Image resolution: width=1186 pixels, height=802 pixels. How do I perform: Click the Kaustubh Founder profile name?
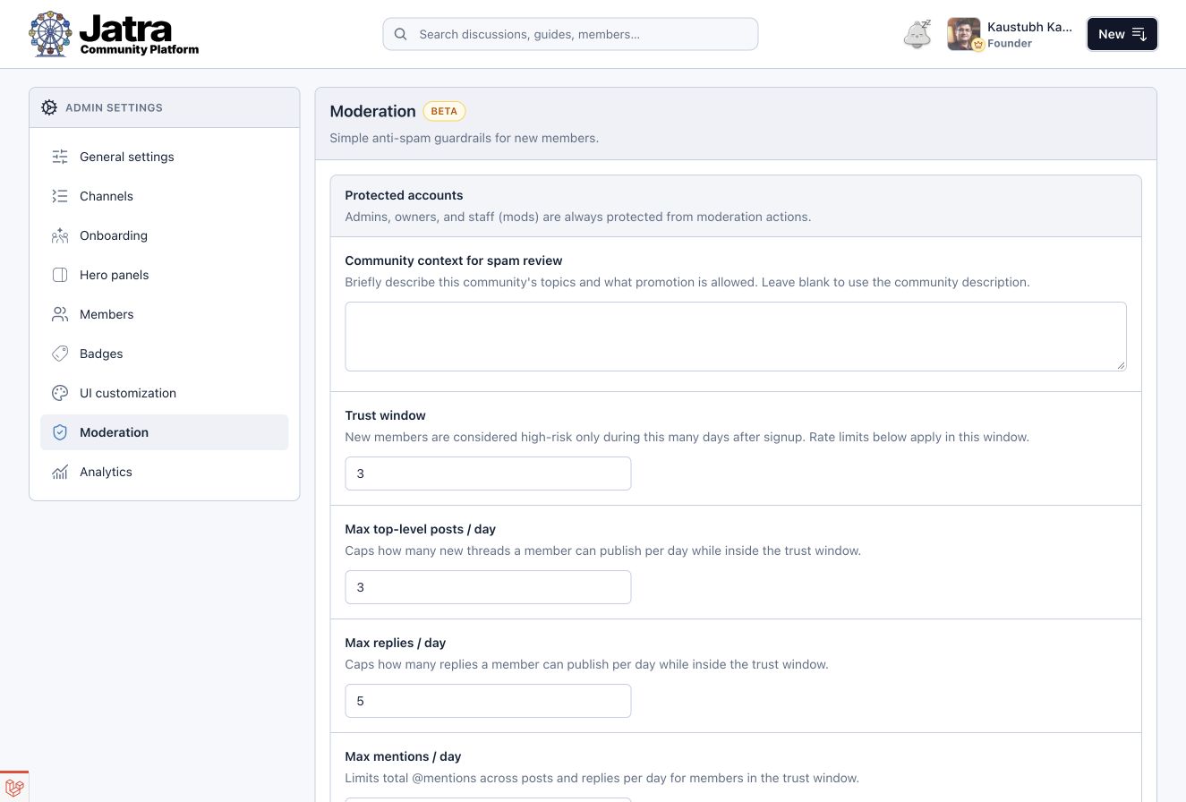click(1029, 34)
